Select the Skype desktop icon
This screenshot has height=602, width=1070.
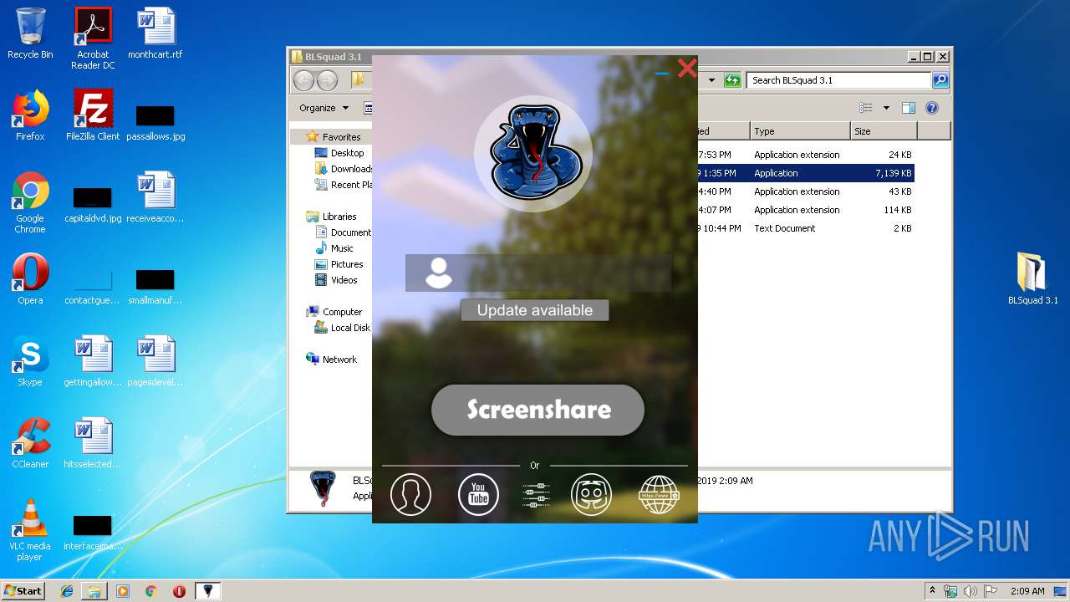click(x=30, y=361)
